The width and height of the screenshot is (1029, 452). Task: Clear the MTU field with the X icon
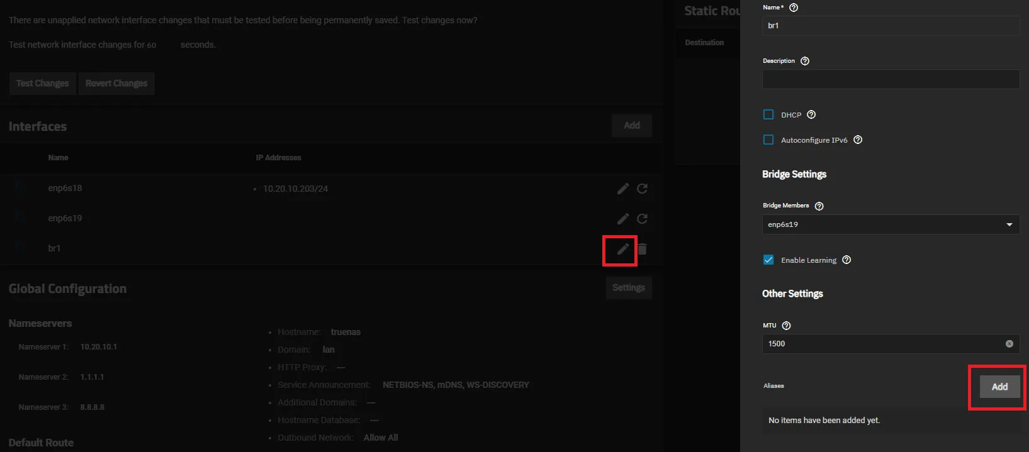click(1009, 344)
